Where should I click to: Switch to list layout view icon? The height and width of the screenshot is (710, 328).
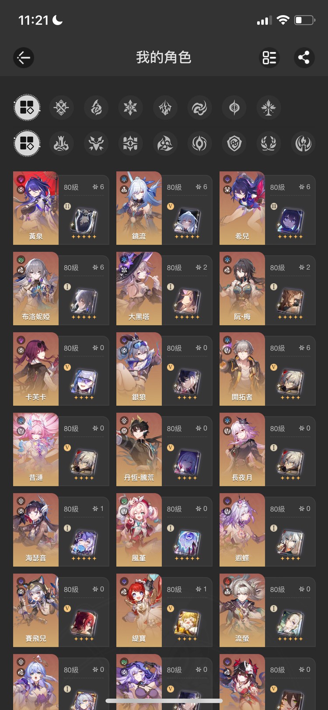point(269,57)
